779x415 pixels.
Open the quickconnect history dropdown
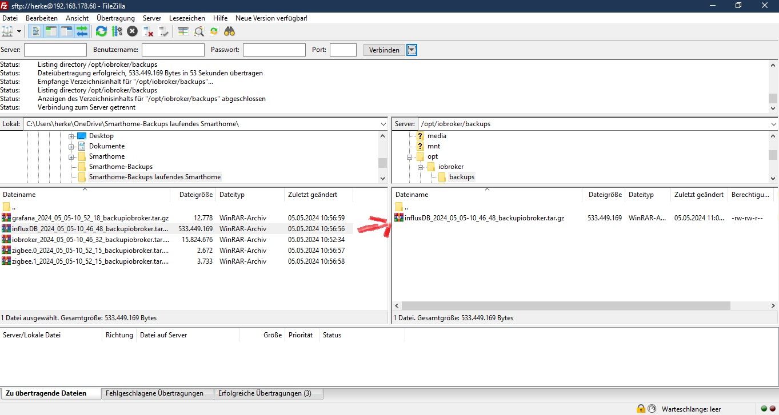tap(412, 50)
